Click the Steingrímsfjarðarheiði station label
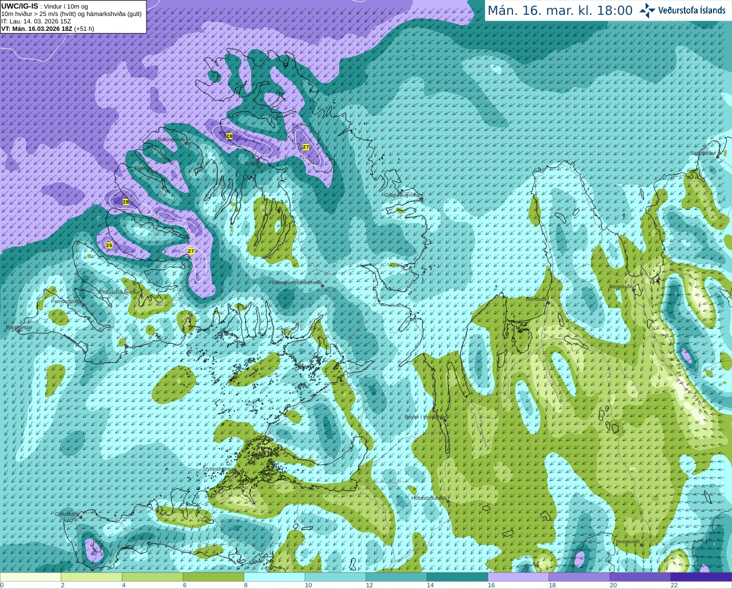The height and width of the screenshot is (589, 732). tap(296, 282)
